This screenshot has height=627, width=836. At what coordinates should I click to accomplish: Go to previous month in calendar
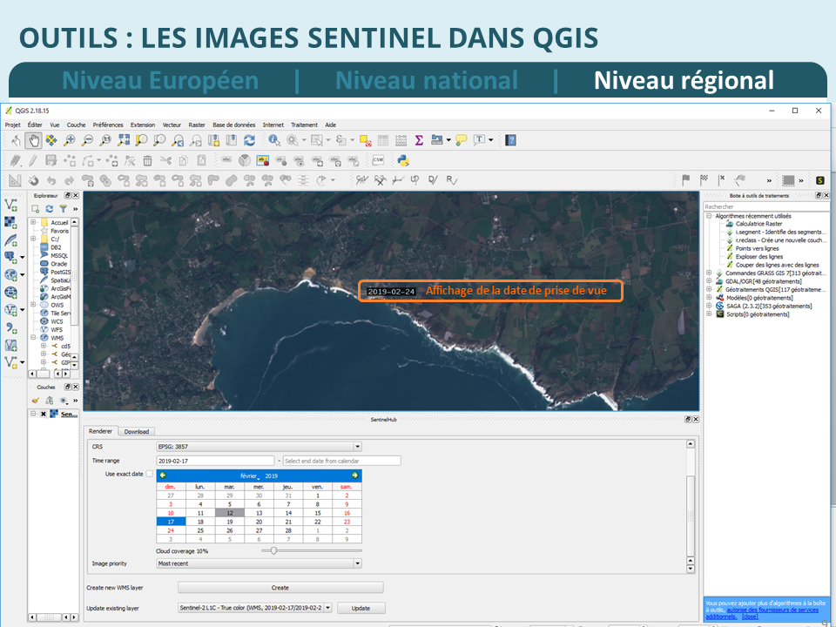pyautogui.click(x=163, y=475)
